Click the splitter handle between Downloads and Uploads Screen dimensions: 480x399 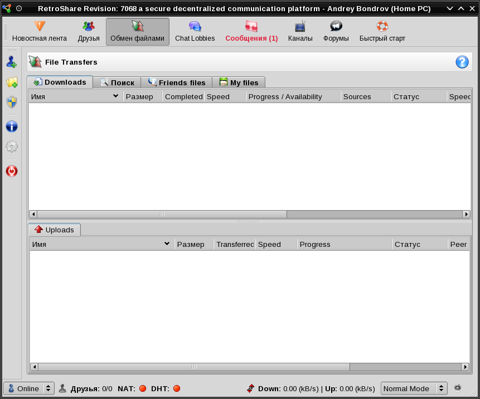pos(249,221)
